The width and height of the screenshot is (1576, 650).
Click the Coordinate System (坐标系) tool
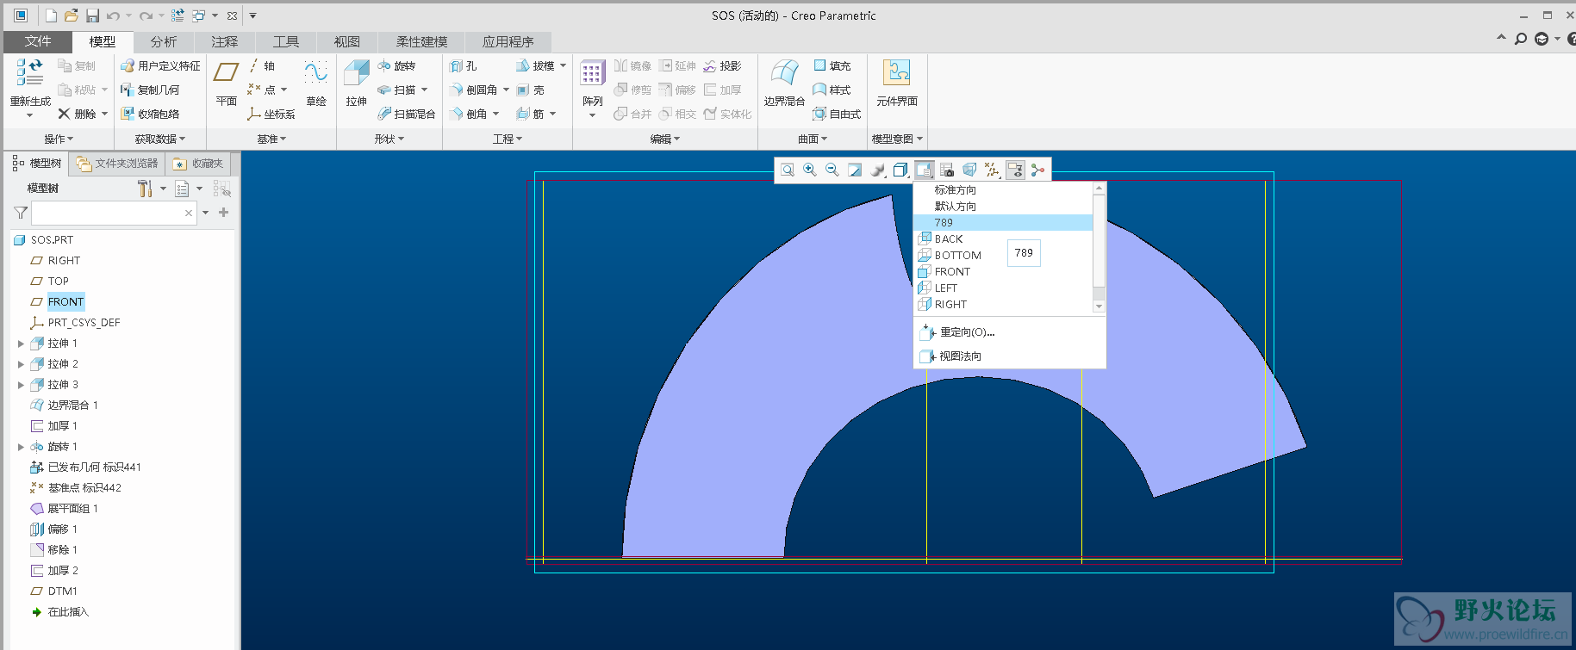point(271,114)
